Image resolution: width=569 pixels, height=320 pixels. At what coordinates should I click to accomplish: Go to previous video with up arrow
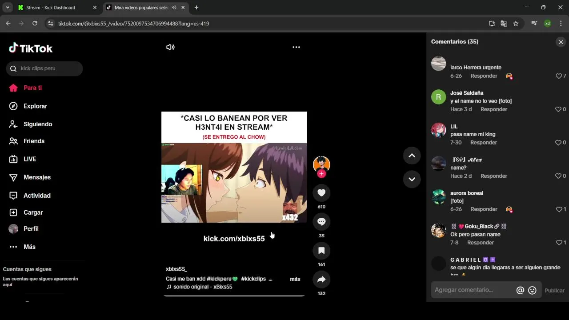[412, 156]
